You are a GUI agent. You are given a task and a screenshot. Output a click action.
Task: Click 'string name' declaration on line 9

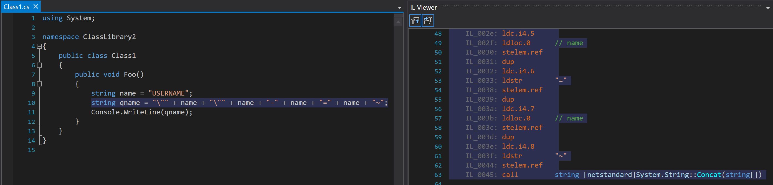coord(113,93)
